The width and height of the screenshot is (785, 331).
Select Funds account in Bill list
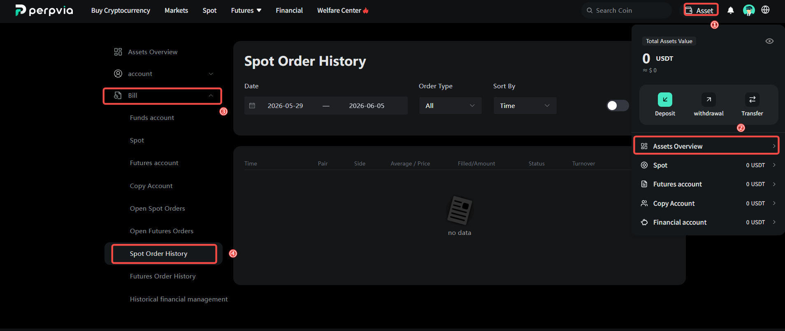click(x=152, y=117)
